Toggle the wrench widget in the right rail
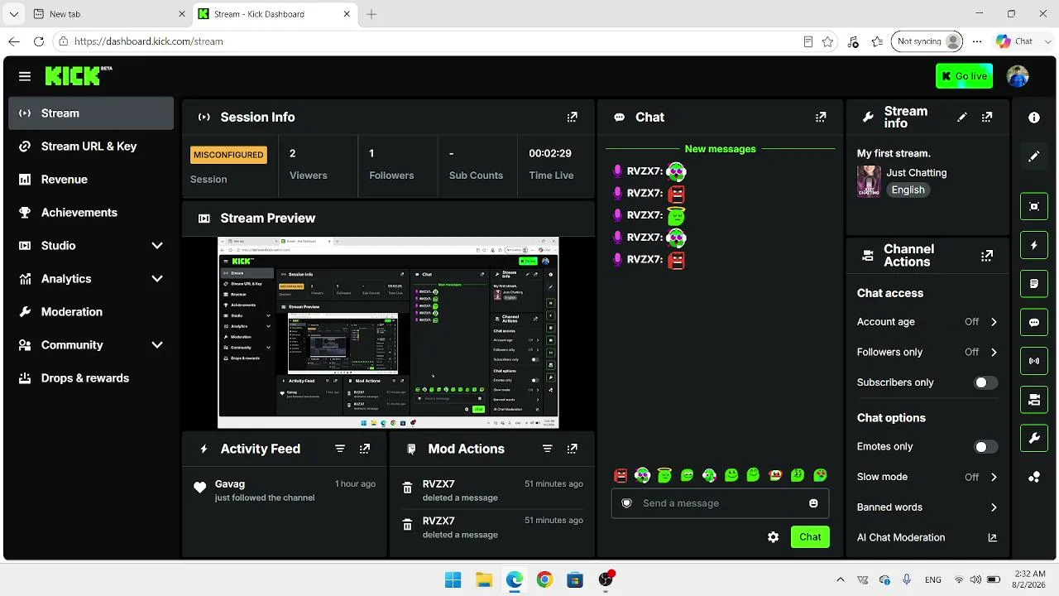Screen dimensions: 1059x596 point(1034,438)
